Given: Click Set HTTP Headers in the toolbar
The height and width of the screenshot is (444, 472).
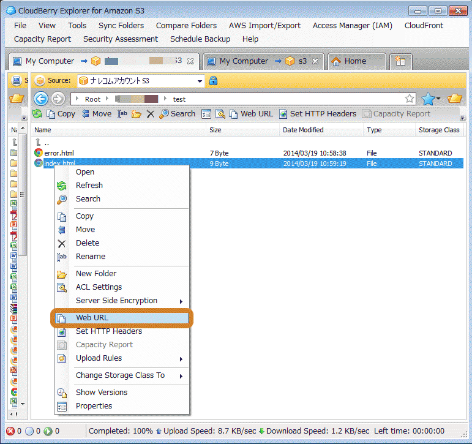Looking at the screenshot, I should tap(318, 114).
